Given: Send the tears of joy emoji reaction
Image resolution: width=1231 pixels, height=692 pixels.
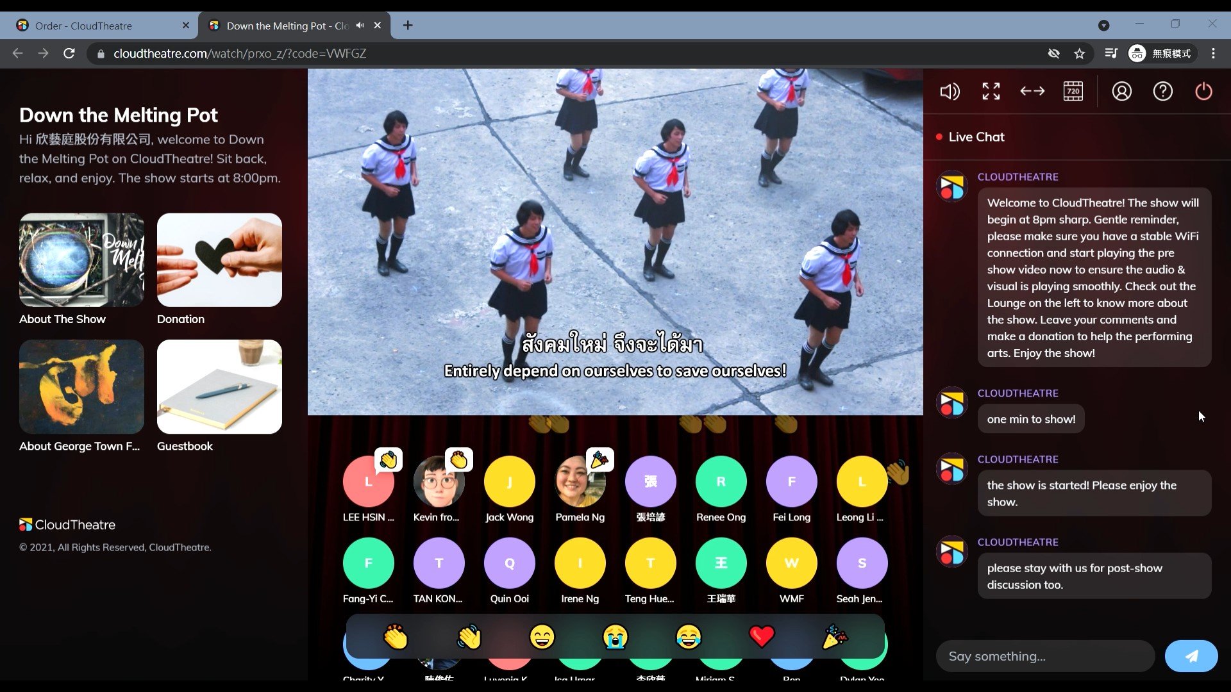Looking at the screenshot, I should pyautogui.click(x=689, y=637).
